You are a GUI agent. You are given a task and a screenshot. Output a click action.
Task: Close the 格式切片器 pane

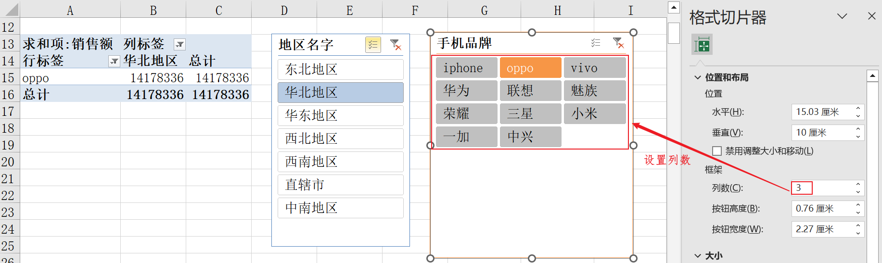pyautogui.click(x=871, y=16)
